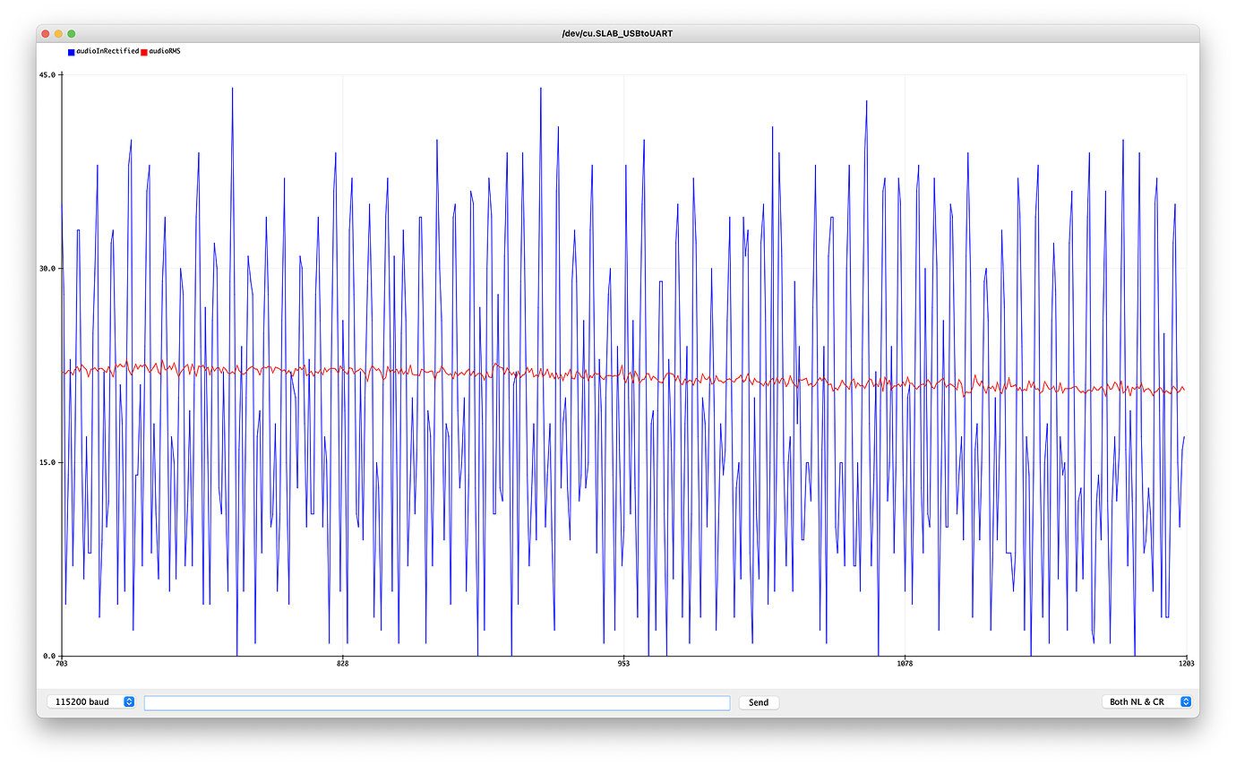Screen dimensions: 1236x765
Task: Click the green zoom window button
Action: [x=70, y=33]
